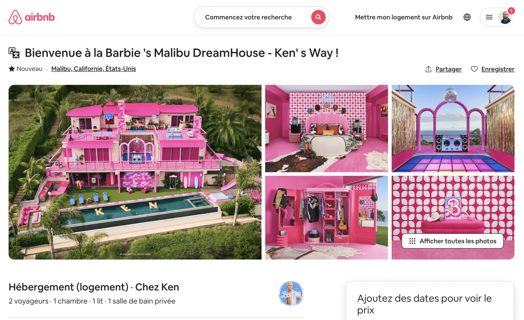The height and width of the screenshot is (320, 524).
Task: Open the pink bedroom photo
Action: click(326, 128)
